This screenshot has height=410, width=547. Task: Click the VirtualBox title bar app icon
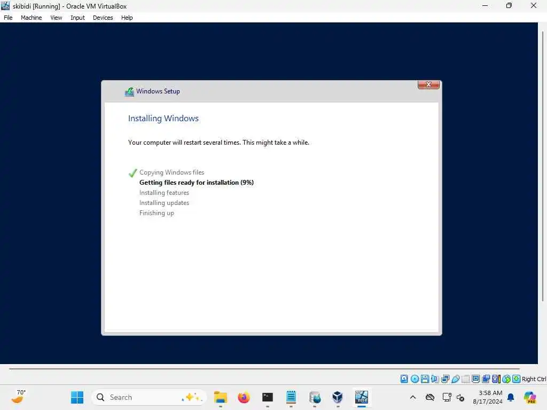pos(5,6)
